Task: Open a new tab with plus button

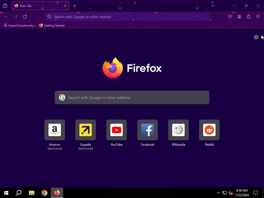Action: 75,6
